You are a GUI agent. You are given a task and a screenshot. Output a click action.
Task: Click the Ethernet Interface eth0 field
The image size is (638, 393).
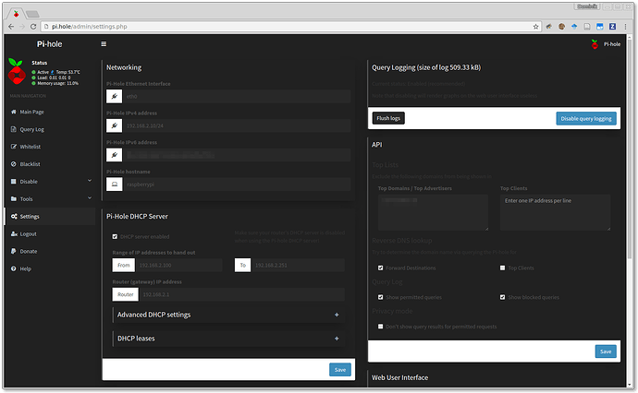[237, 96]
